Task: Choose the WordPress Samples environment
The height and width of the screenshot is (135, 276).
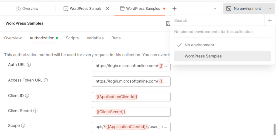Action: (x=223, y=56)
